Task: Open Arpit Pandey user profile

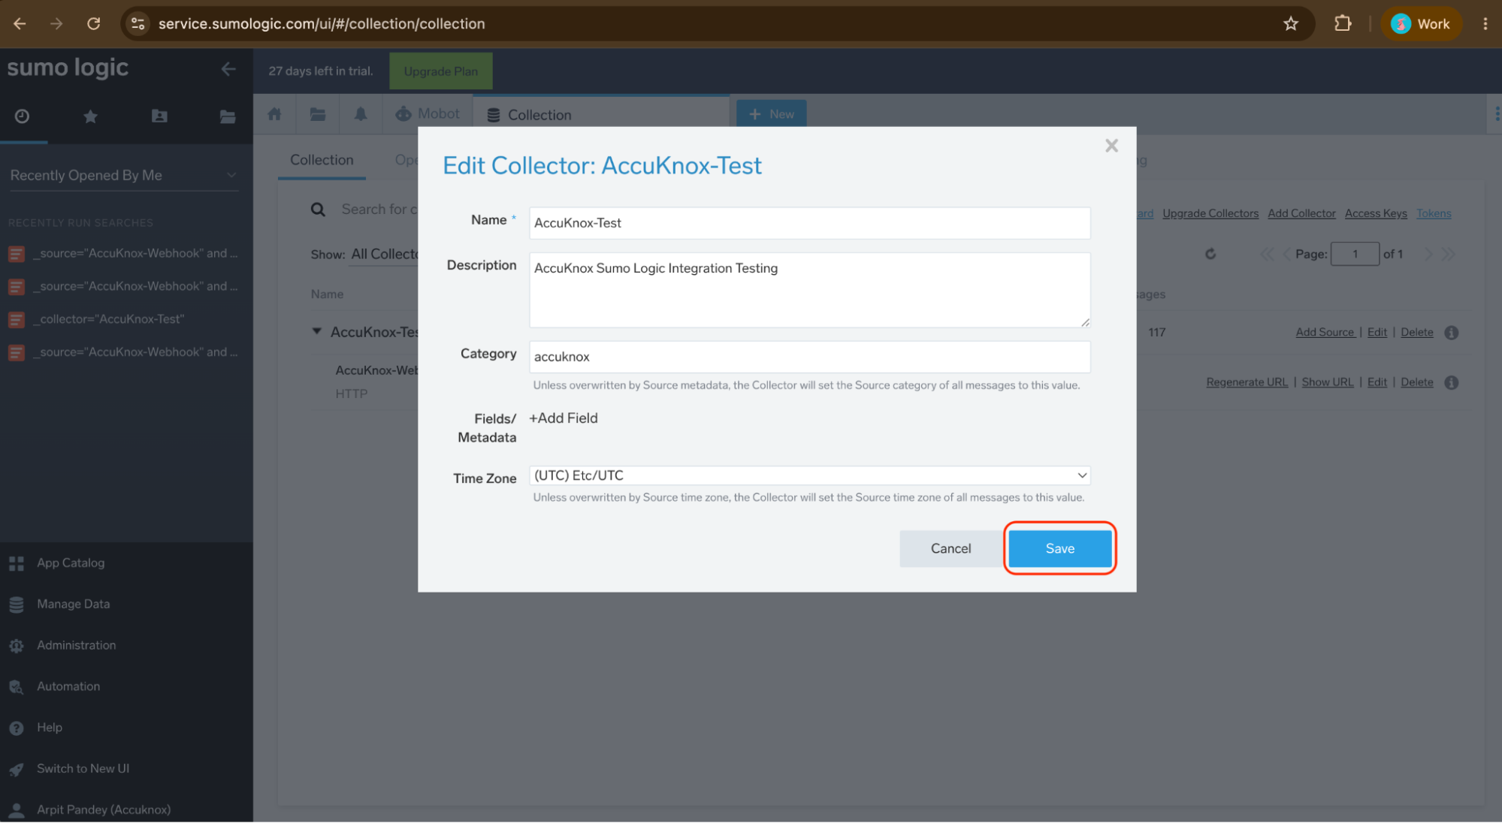Action: pos(104,810)
